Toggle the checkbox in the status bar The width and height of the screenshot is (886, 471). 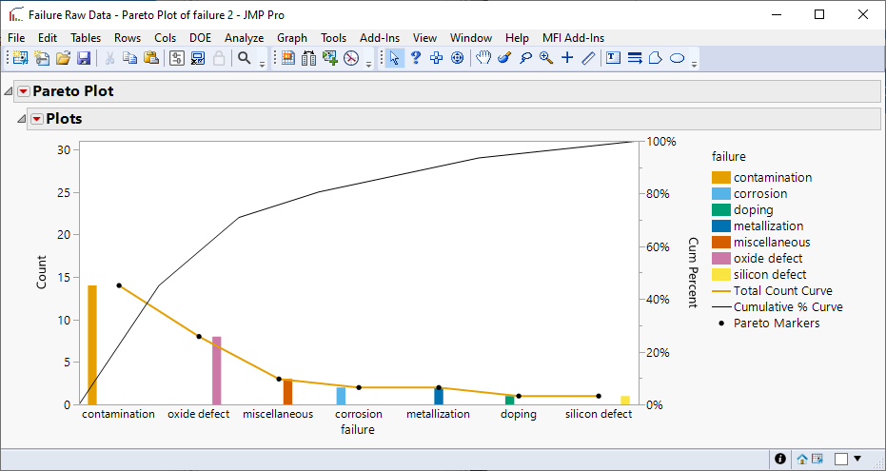pos(841,459)
